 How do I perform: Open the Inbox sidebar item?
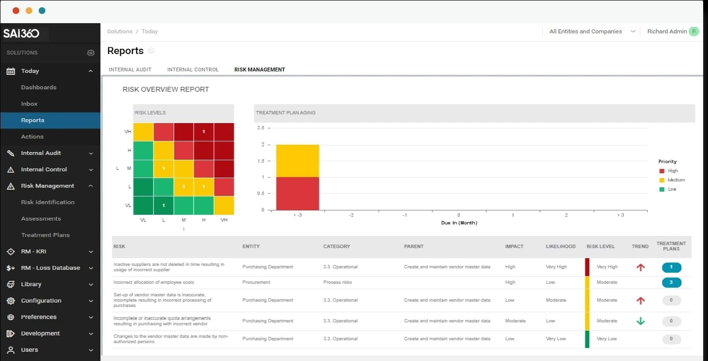(x=29, y=104)
